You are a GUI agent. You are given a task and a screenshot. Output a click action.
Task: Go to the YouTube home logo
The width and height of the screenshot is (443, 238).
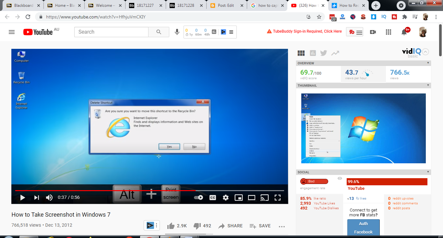(38, 32)
